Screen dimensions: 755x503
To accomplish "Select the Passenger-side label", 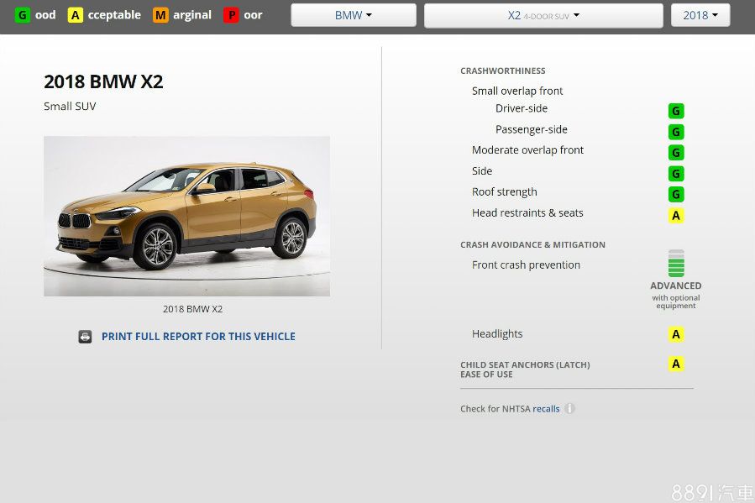I will [x=531, y=129].
